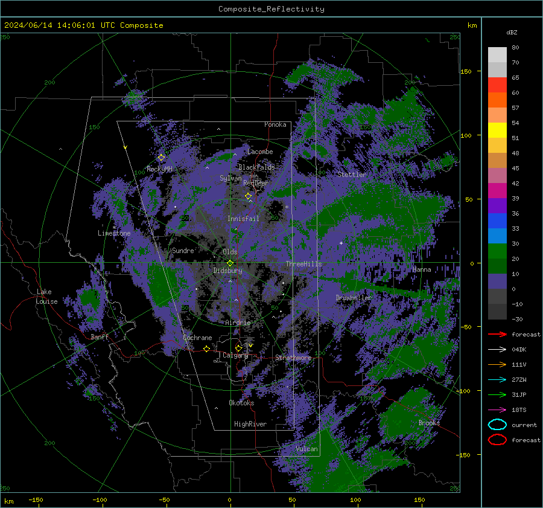Select the bright green swatch in dBZ scale
The width and height of the screenshot is (543, 508).
coord(497,251)
